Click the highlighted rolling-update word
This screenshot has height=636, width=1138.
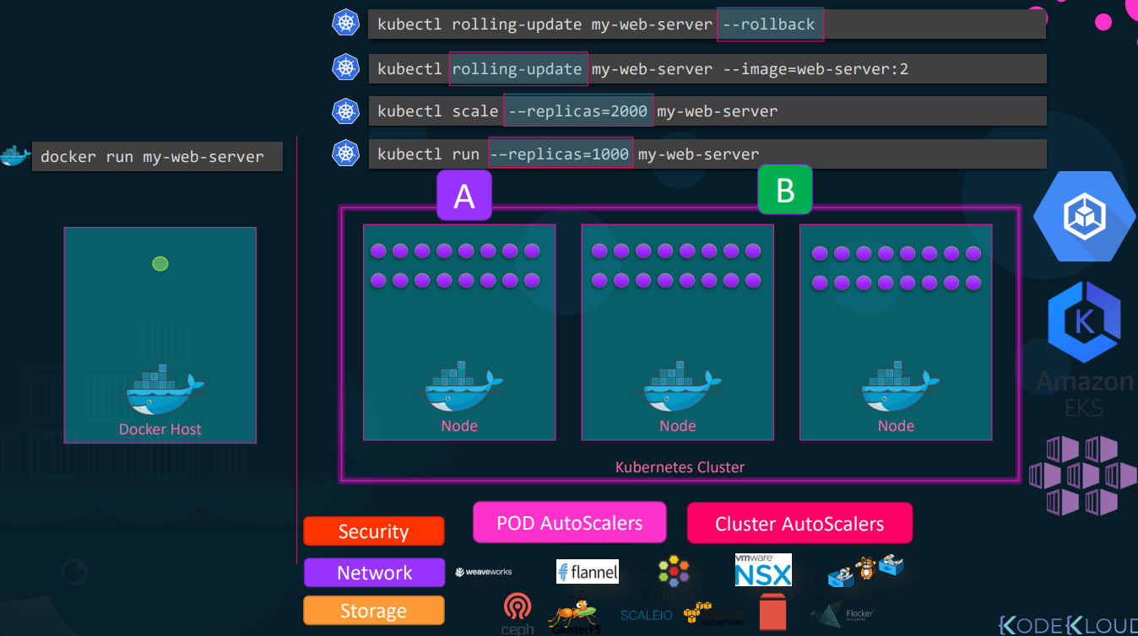(518, 68)
